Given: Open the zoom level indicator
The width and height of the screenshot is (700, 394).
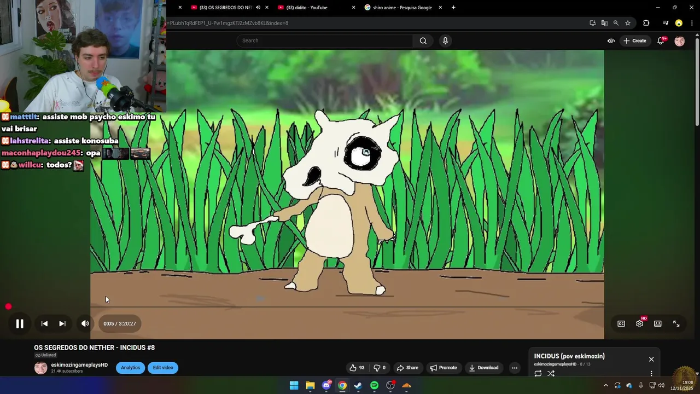Looking at the screenshot, I should coord(616,23).
